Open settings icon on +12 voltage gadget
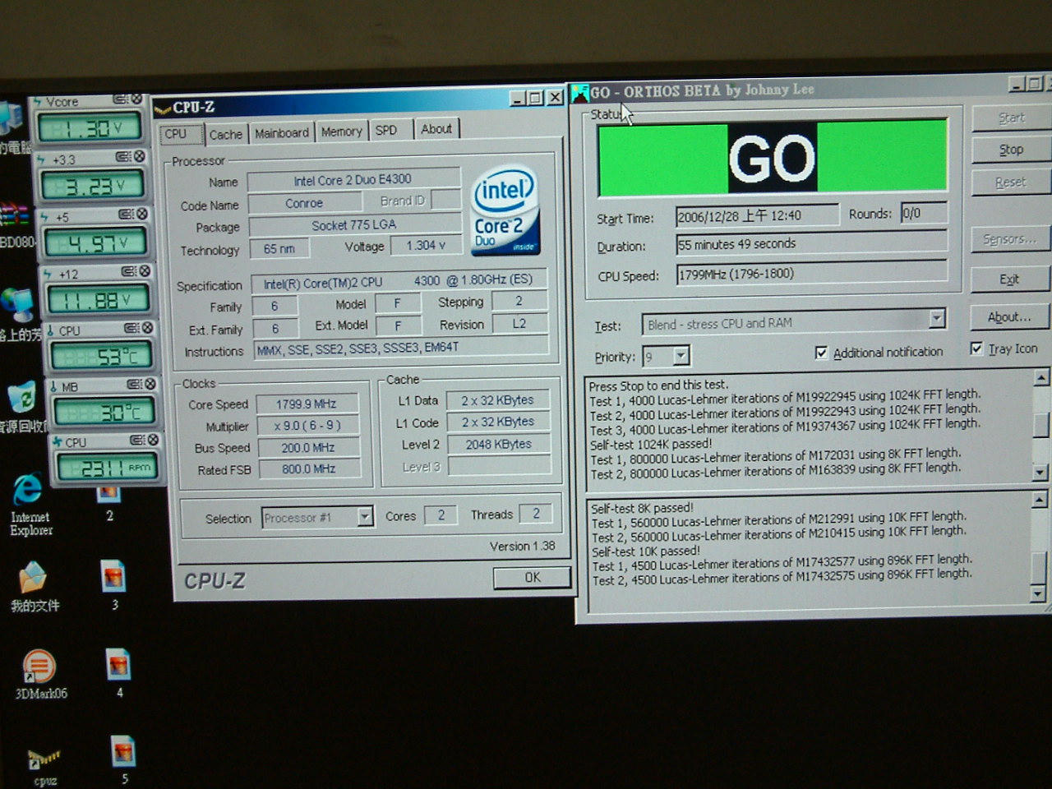The width and height of the screenshot is (1052, 789). click(x=129, y=271)
